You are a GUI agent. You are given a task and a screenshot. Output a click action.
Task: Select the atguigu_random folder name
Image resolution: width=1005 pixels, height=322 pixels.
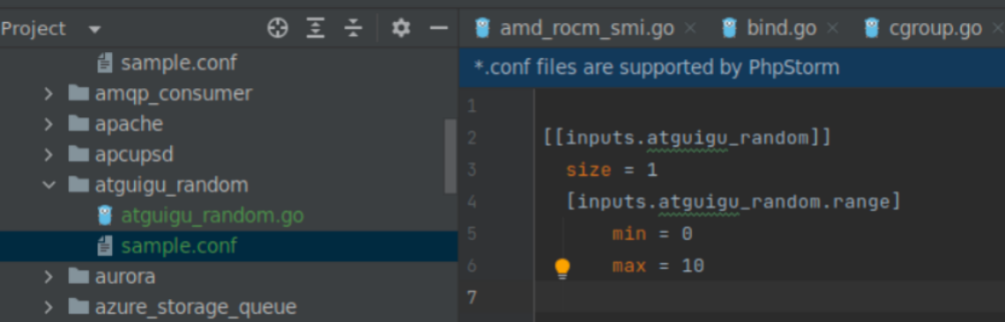tap(171, 186)
